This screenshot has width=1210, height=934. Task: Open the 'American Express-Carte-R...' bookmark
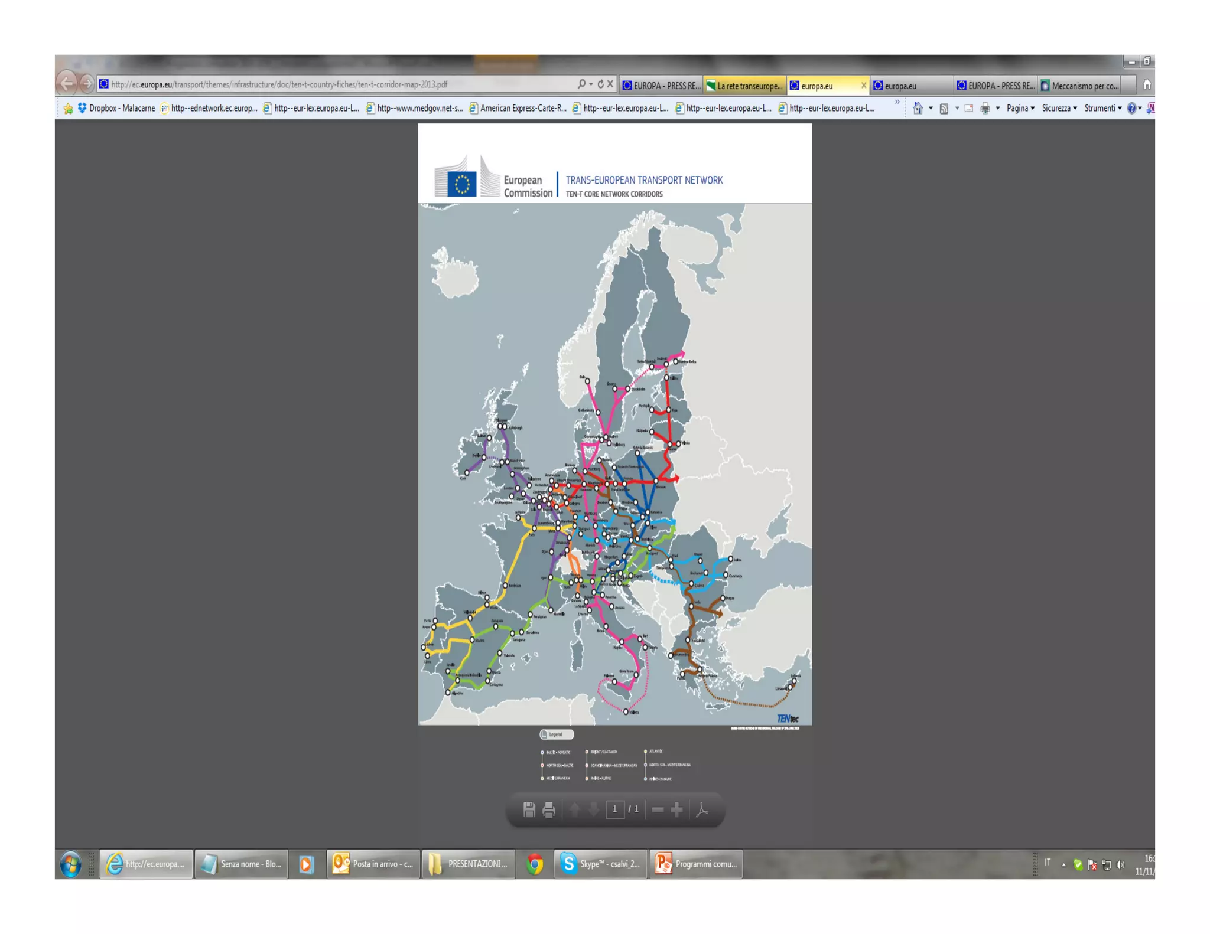[x=518, y=108]
